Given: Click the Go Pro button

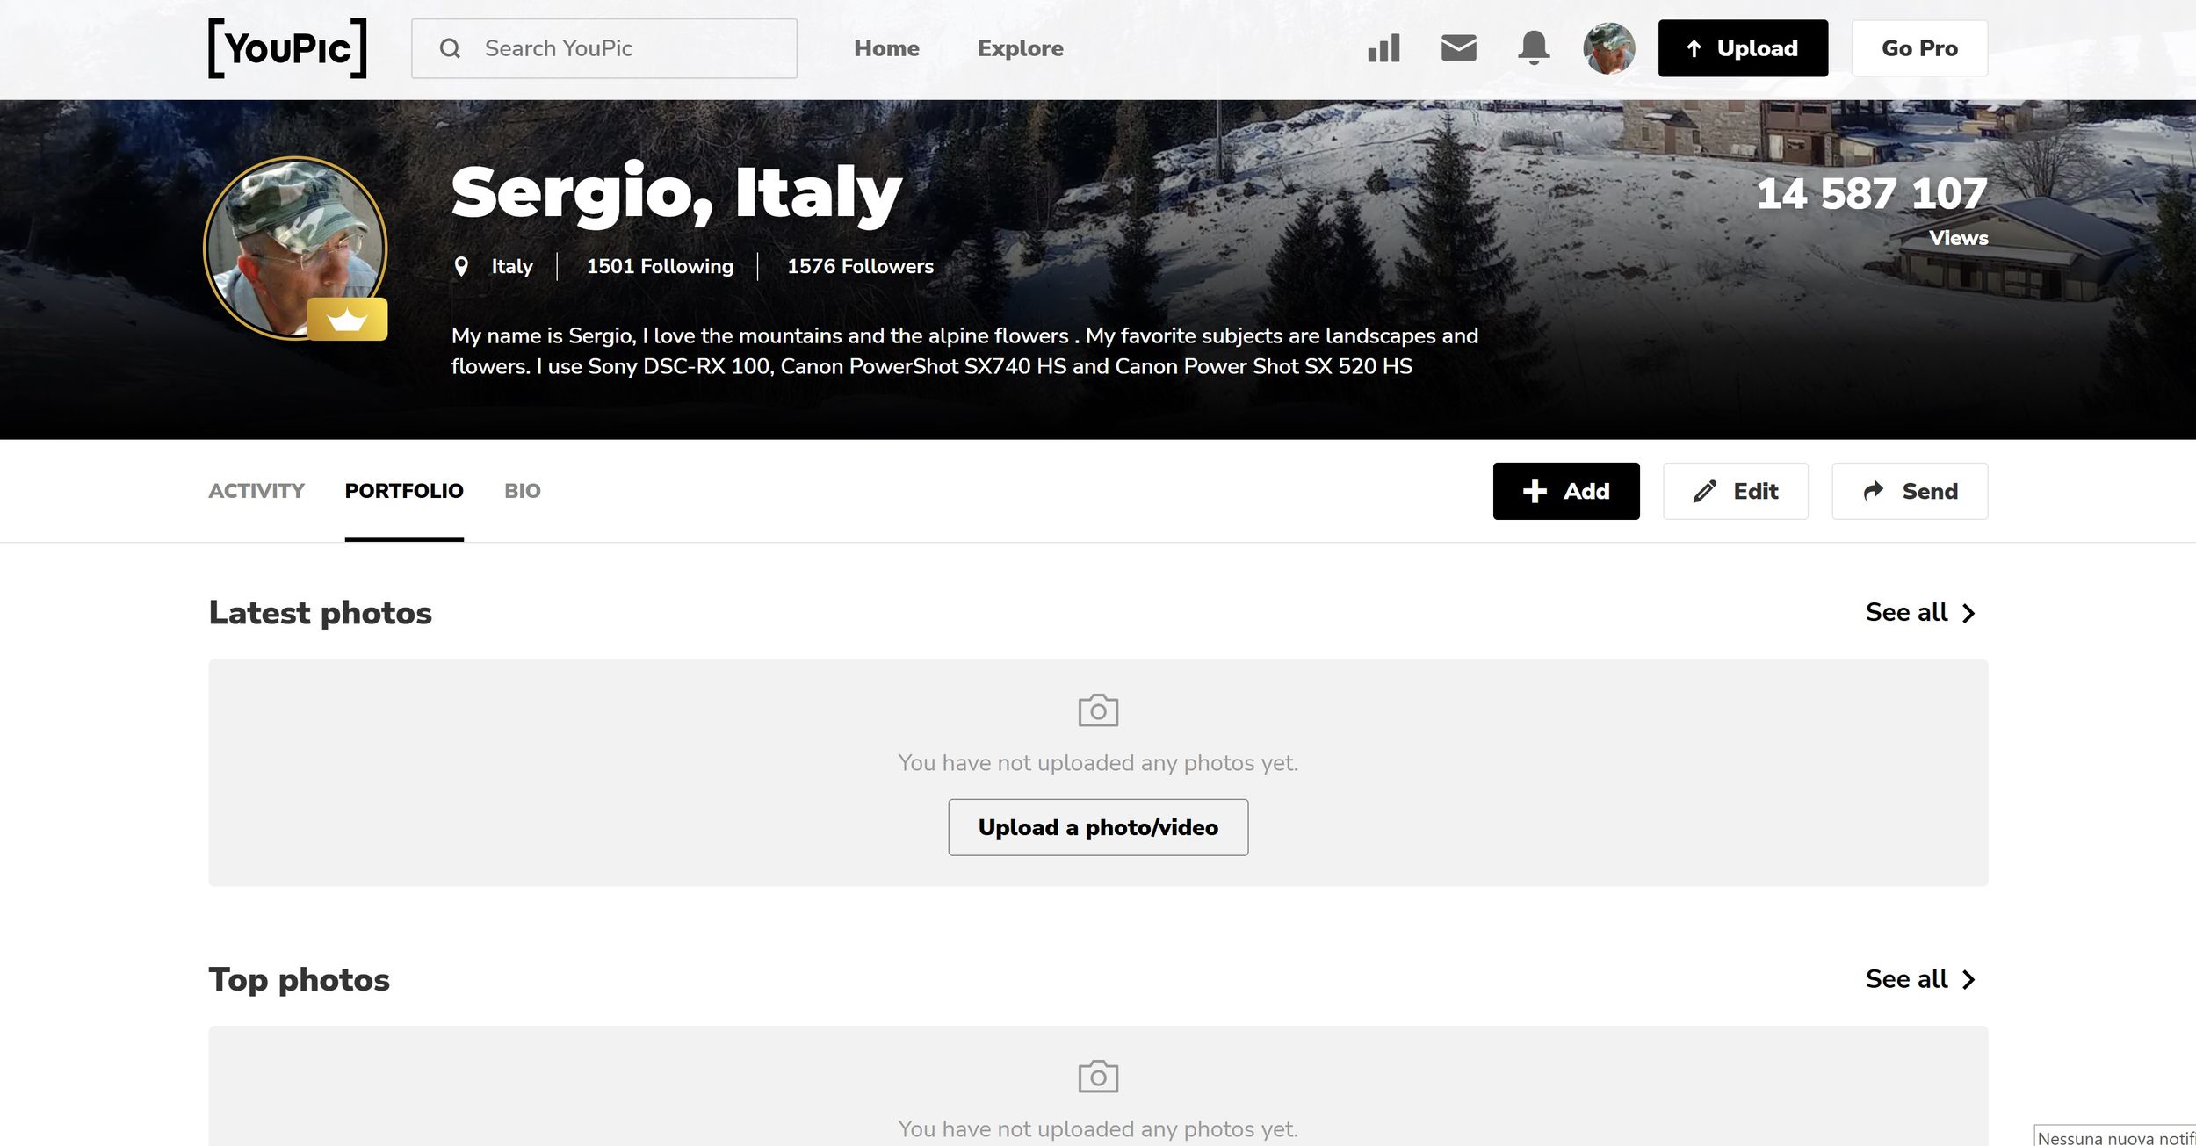Looking at the screenshot, I should (1919, 48).
